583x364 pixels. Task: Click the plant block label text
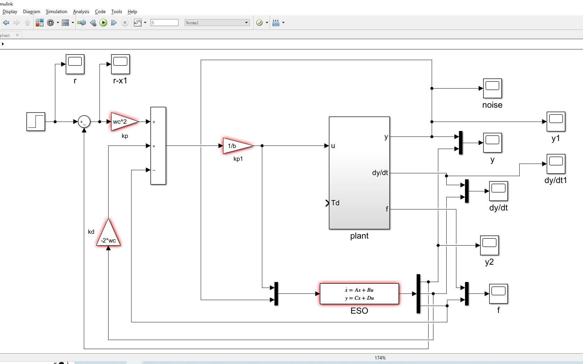359,236
